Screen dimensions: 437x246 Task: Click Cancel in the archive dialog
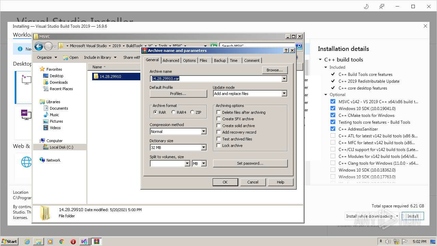pos(253,182)
